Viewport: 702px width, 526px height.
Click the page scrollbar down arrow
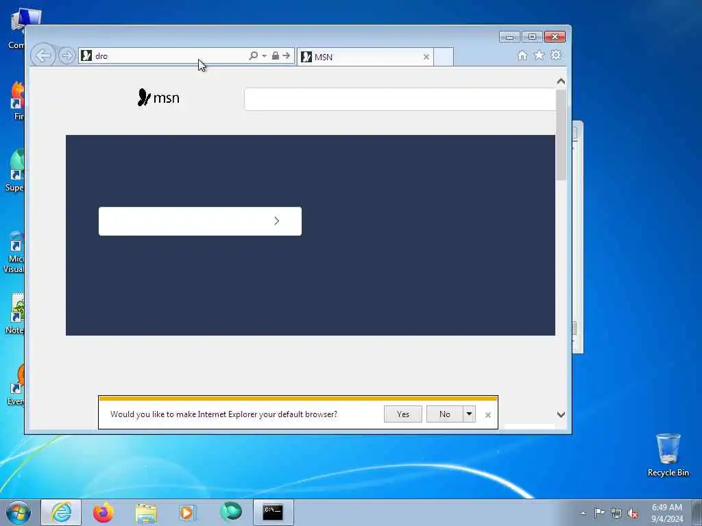point(561,414)
